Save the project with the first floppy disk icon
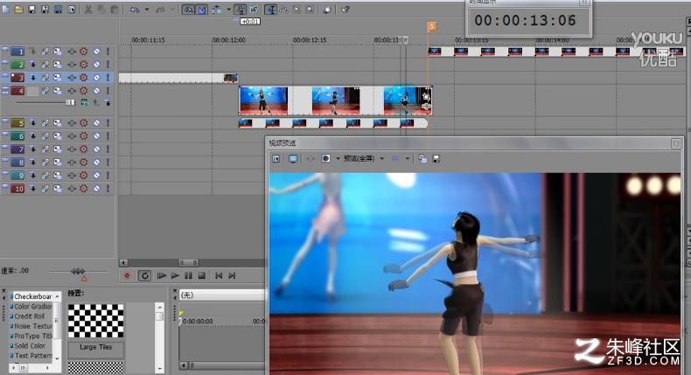691x375 pixels. [31, 10]
